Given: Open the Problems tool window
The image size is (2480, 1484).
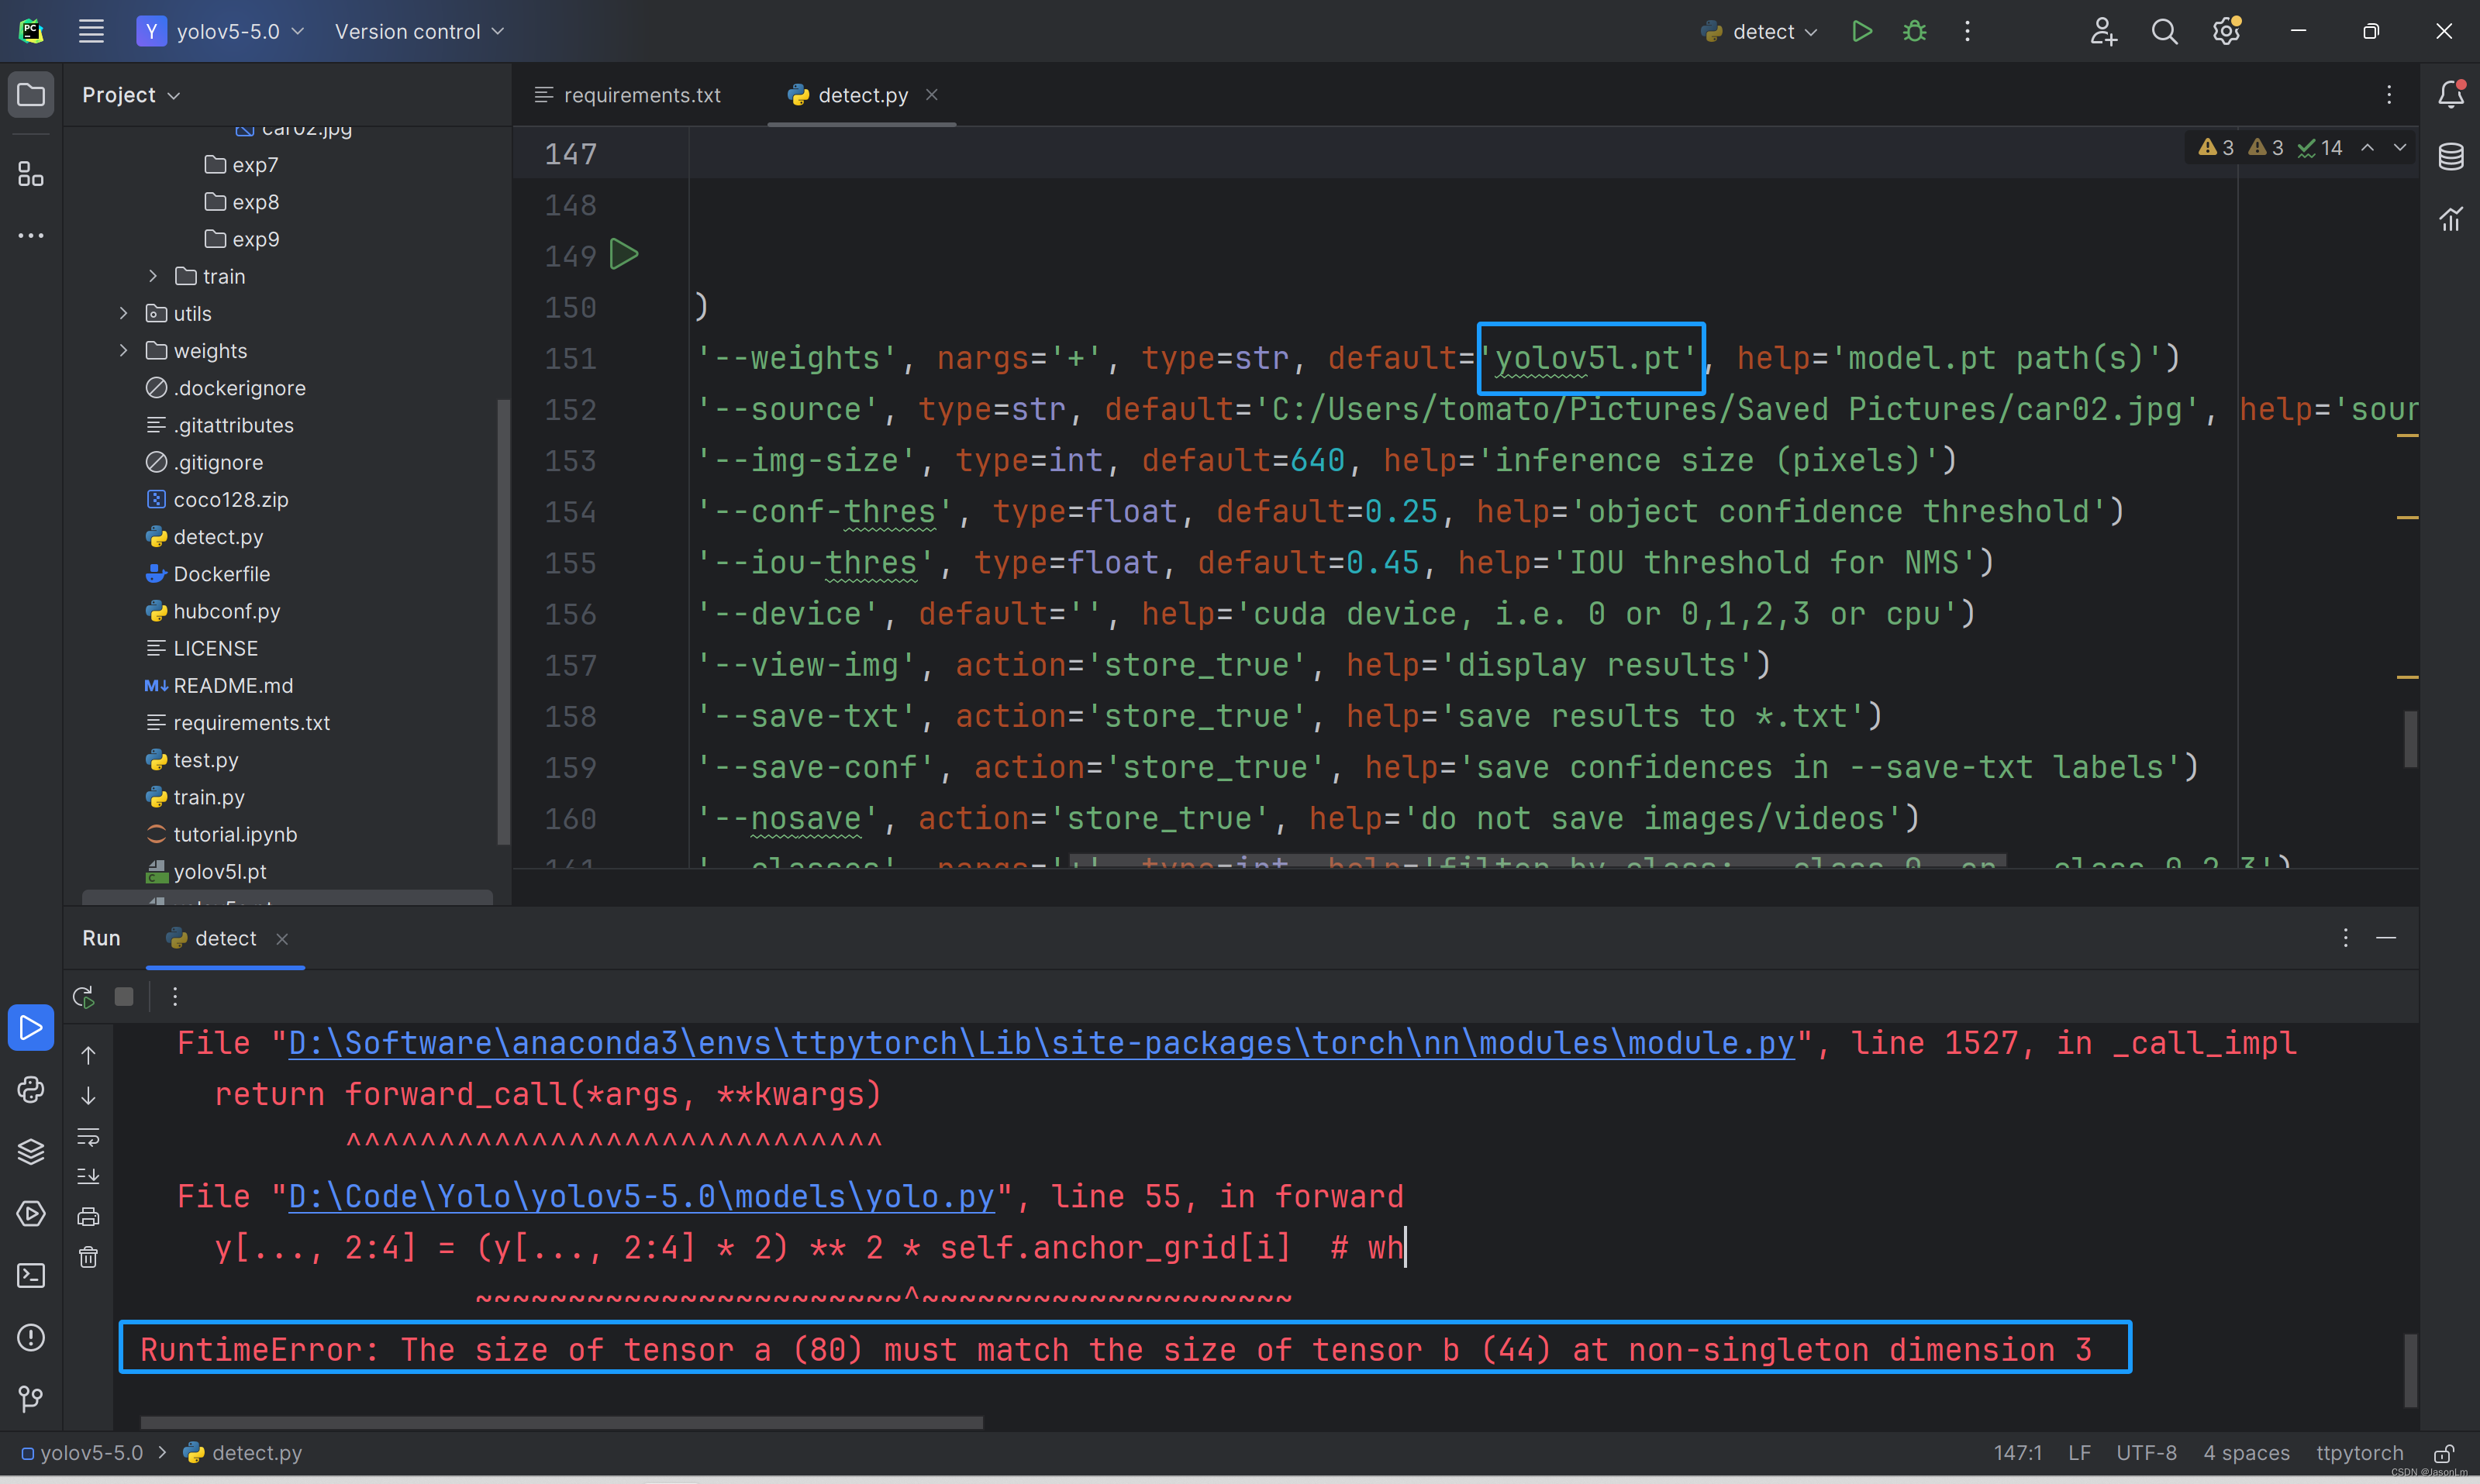Looking at the screenshot, I should (31, 1337).
